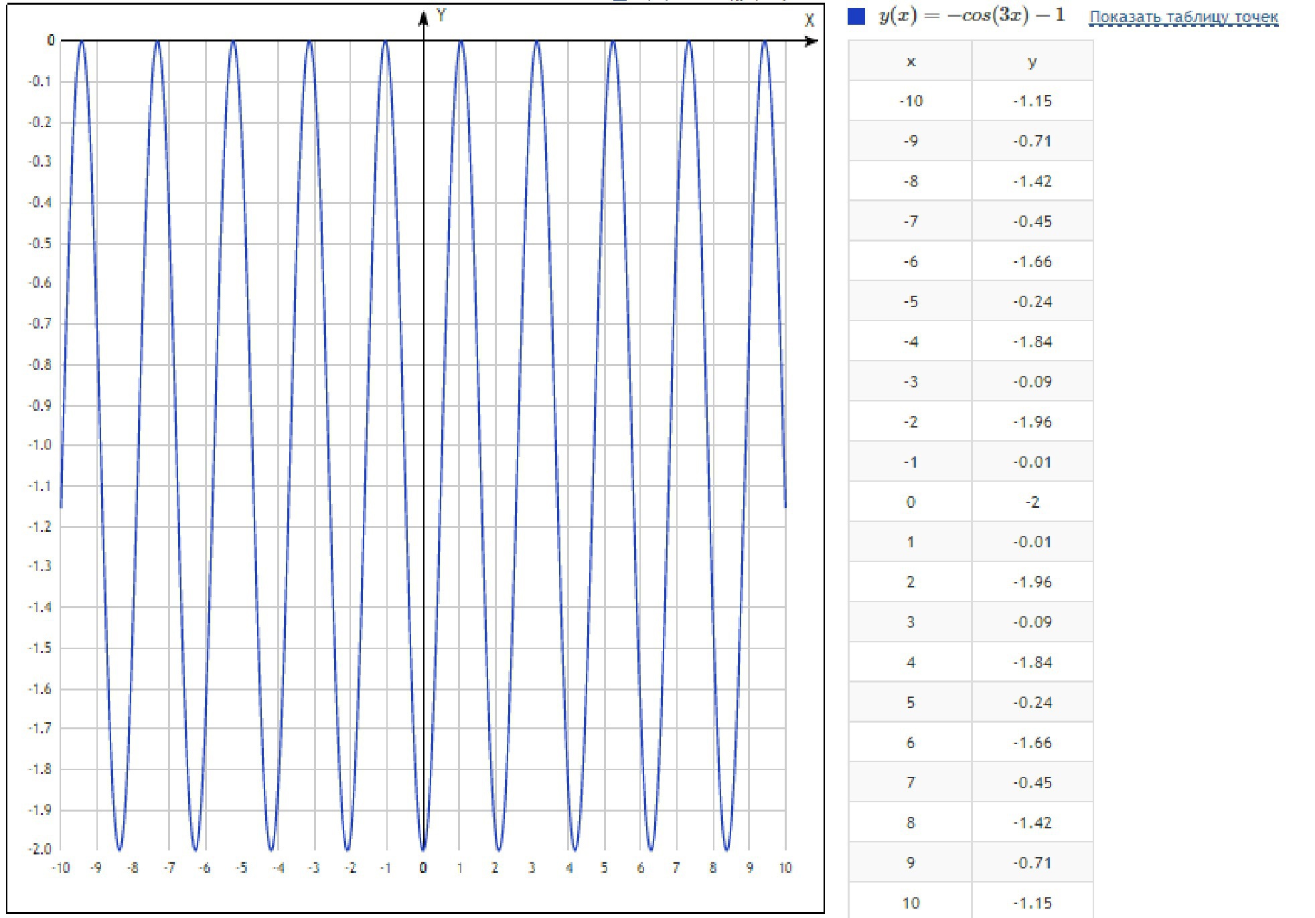Click the -5 tick label on graph's horizontal axis
1315x918 pixels.
click(241, 868)
